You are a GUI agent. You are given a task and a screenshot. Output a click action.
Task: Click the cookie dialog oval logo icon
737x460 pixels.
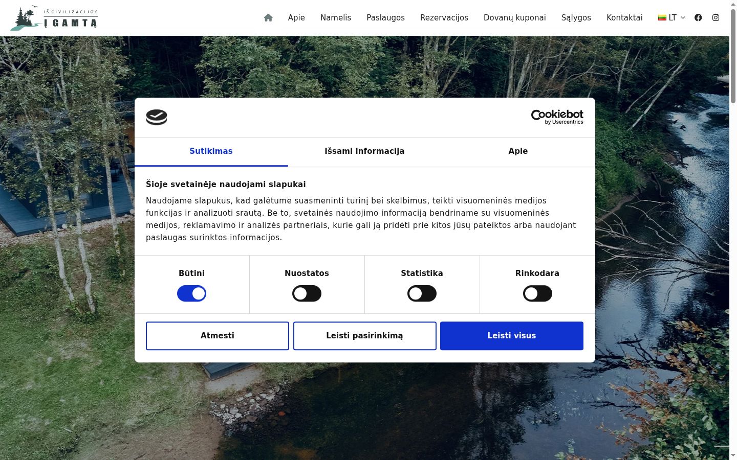(157, 117)
